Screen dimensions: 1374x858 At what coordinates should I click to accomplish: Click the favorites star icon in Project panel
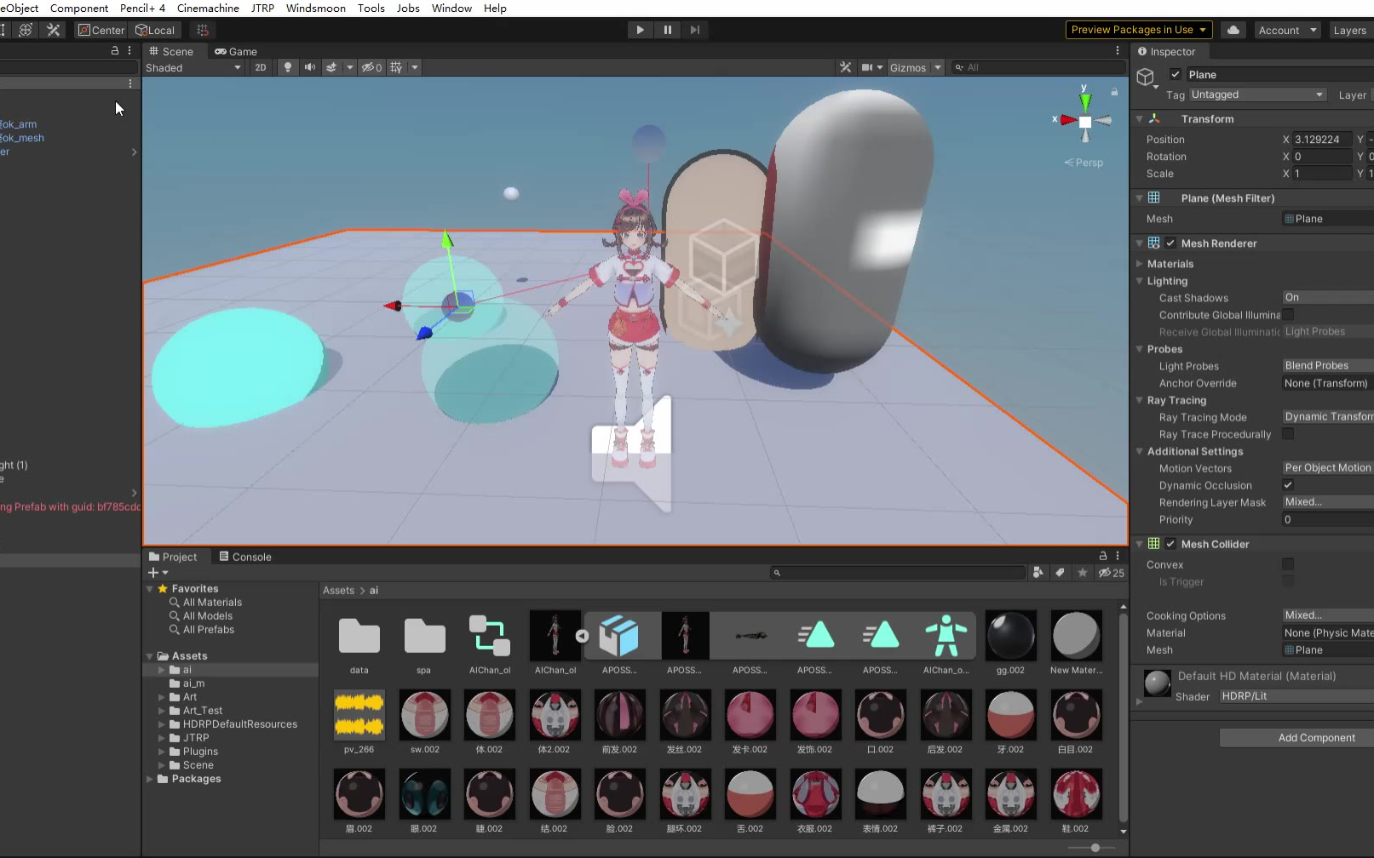point(1083,573)
